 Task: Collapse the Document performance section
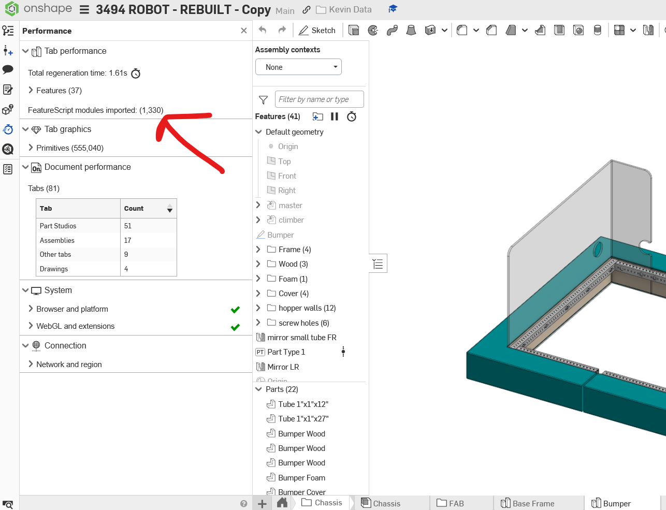point(25,167)
